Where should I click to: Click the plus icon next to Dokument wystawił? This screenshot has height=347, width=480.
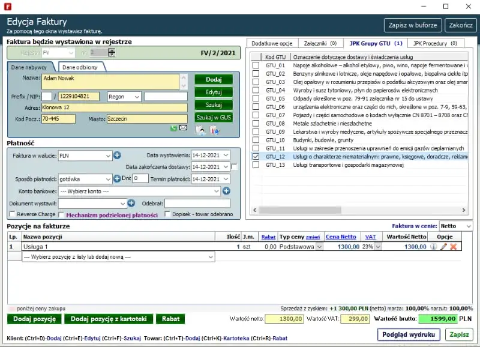pyautogui.click(x=131, y=203)
